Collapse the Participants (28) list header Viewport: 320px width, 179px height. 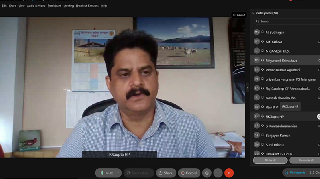[253, 13]
